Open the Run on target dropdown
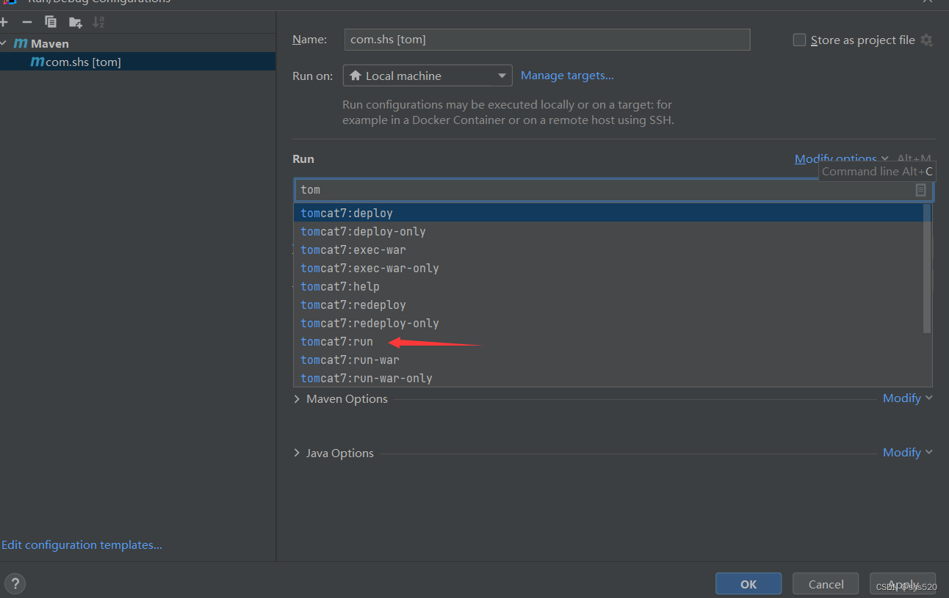This screenshot has height=598, width=949. 427,75
